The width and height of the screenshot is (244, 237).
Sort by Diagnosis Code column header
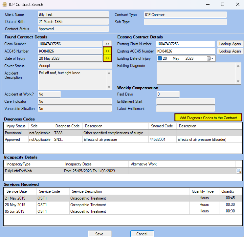68,126
